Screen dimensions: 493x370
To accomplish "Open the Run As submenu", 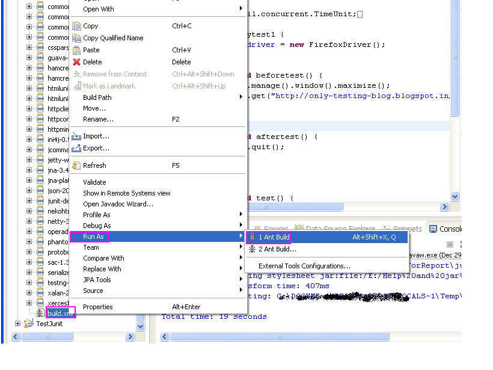I will (x=95, y=236).
